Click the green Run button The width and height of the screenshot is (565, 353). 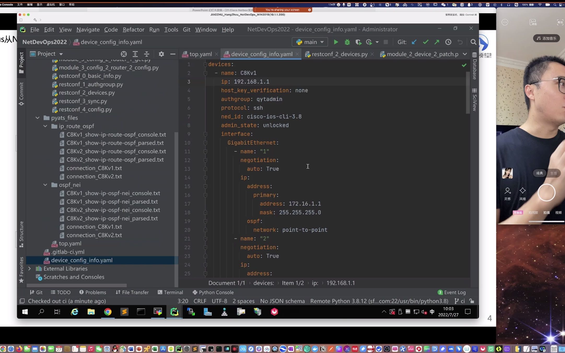pyautogui.click(x=336, y=42)
